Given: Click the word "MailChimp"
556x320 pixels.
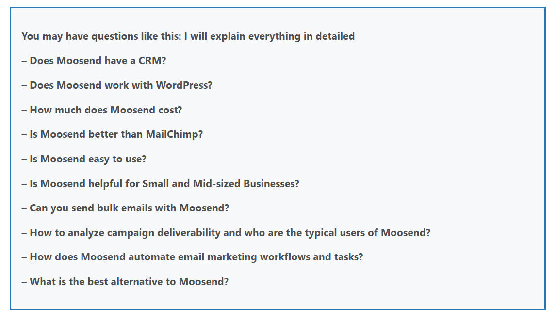Looking at the screenshot, I should 174,134.
